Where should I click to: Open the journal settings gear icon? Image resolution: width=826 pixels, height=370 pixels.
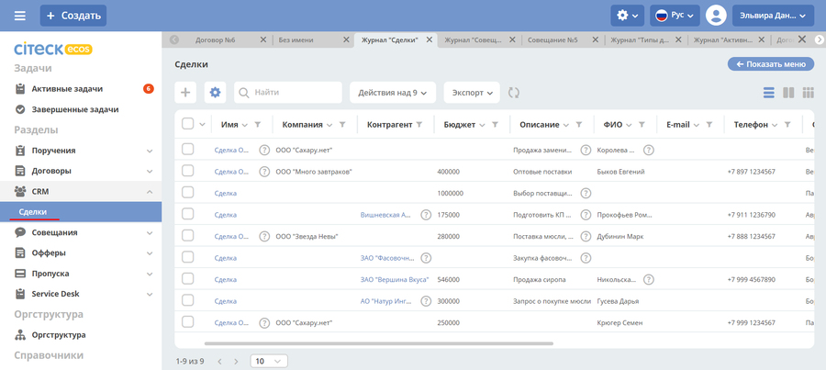click(x=215, y=93)
